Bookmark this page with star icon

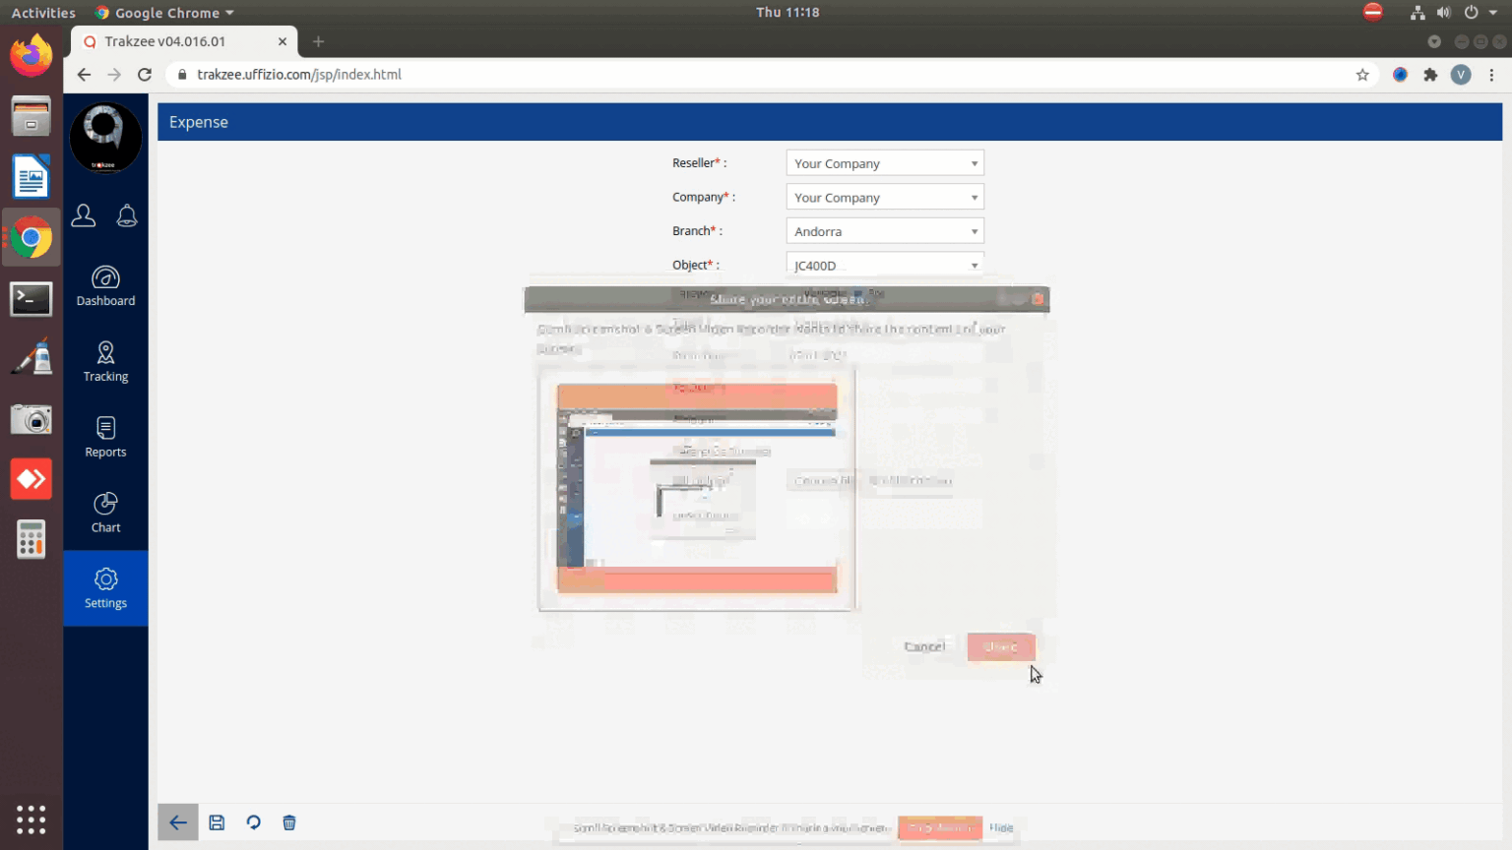[1362, 75]
